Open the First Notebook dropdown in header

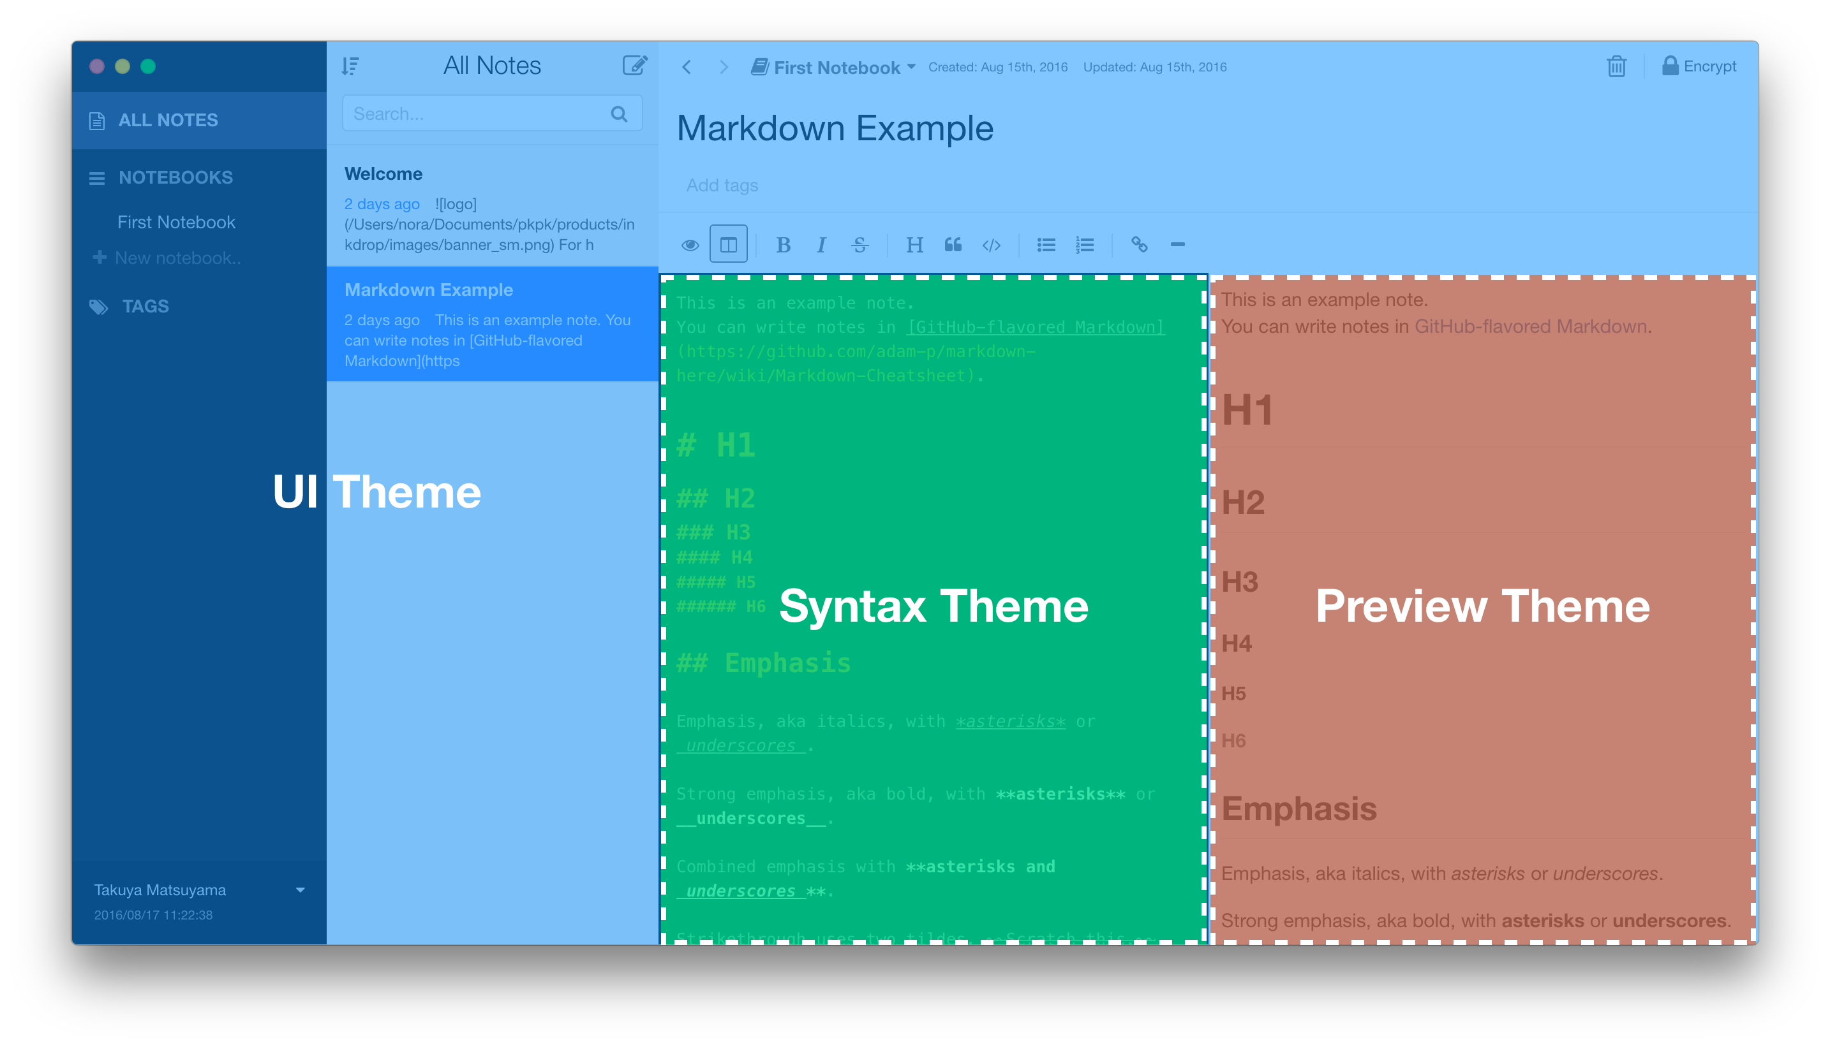click(911, 67)
